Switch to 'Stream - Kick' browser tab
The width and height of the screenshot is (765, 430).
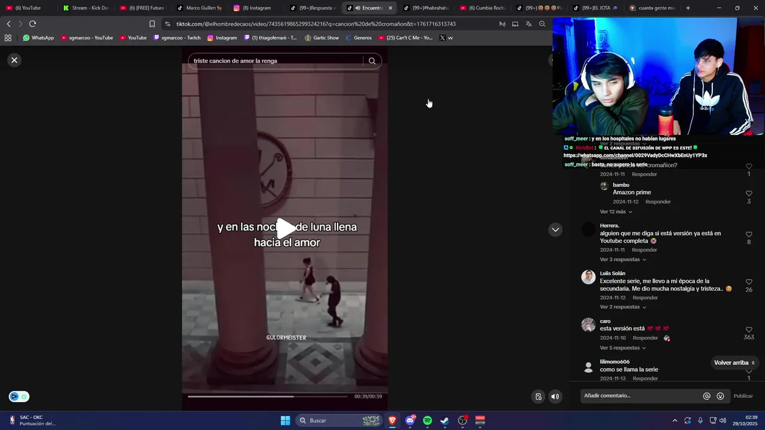[x=86, y=8]
